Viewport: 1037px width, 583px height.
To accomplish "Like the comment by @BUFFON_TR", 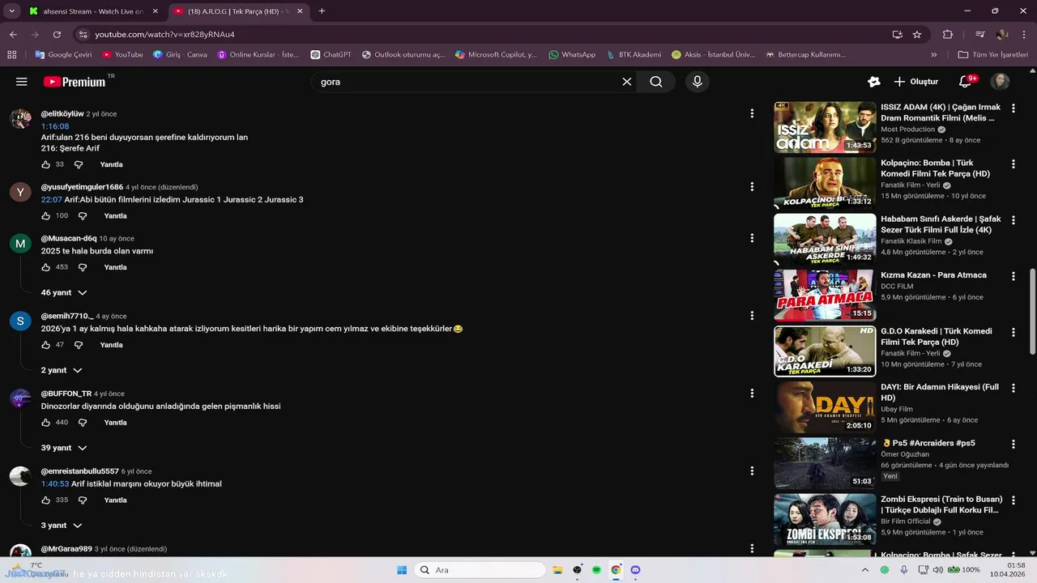I will point(45,423).
